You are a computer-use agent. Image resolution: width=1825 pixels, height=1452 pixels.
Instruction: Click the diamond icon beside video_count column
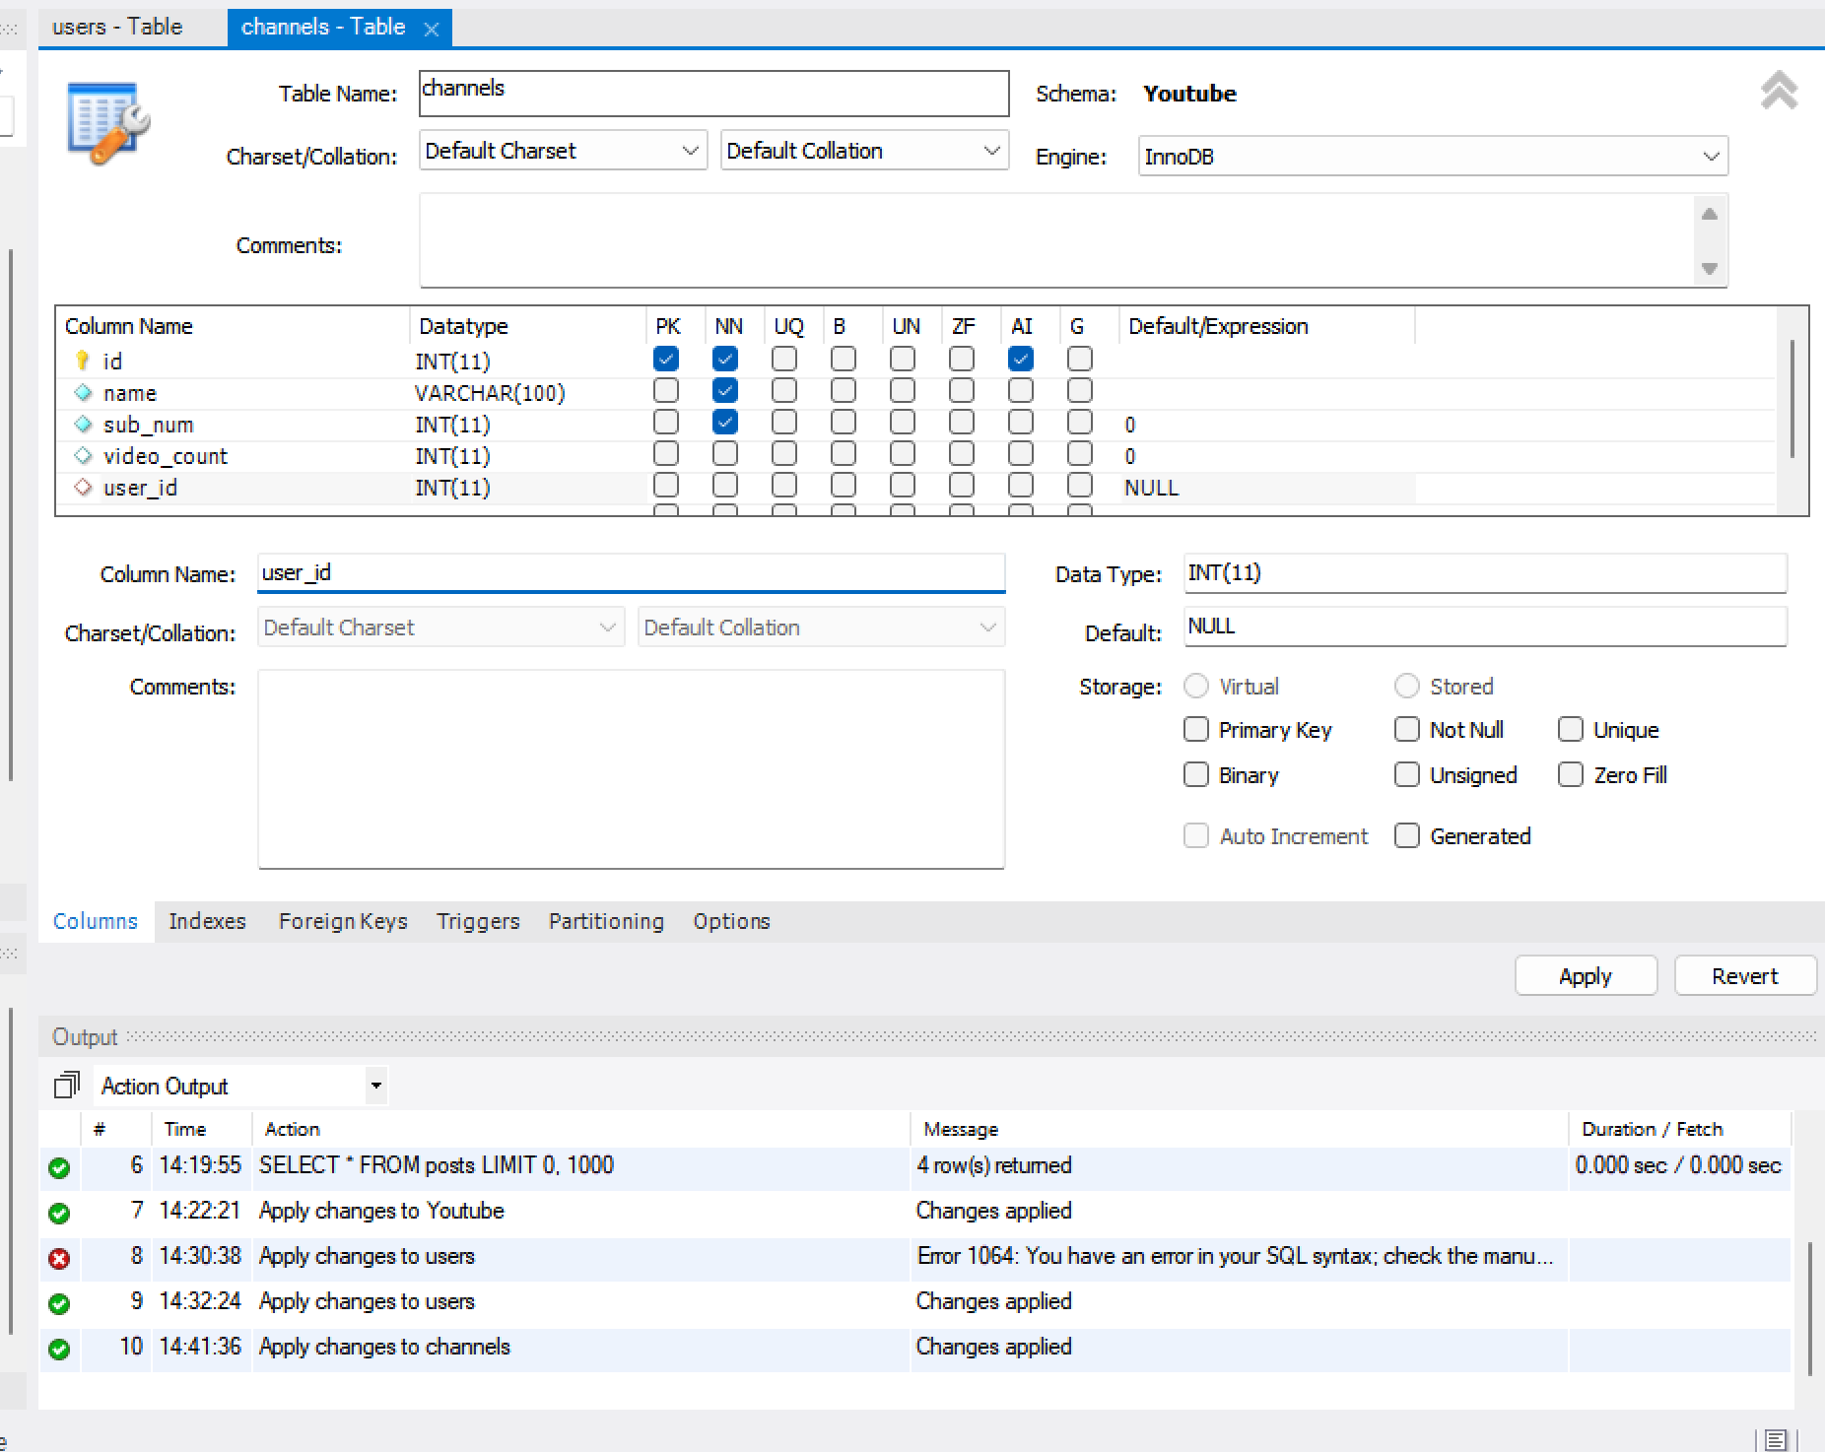click(x=83, y=455)
